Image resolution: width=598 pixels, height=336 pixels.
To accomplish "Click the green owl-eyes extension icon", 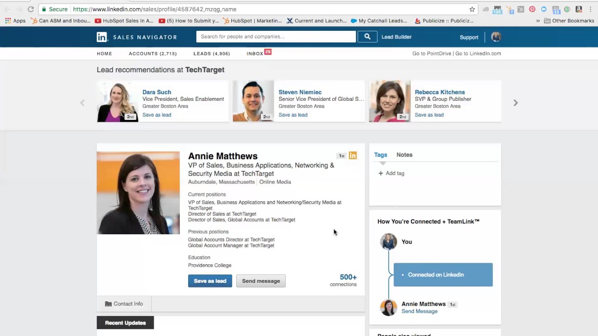I will [x=567, y=9].
